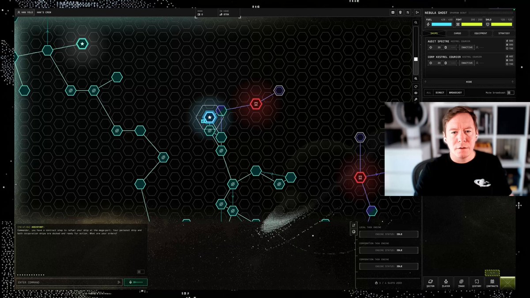Image resolution: width=530 pixels, height=298 pixels.
Task: Switch to the Strategy tab
Action: pyautogui.click(x=504, y=33)
